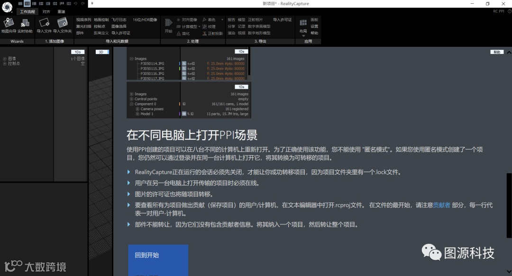Click 视频 in export group
The width and height of the screenshot is (512, 276).
(242, 33)
